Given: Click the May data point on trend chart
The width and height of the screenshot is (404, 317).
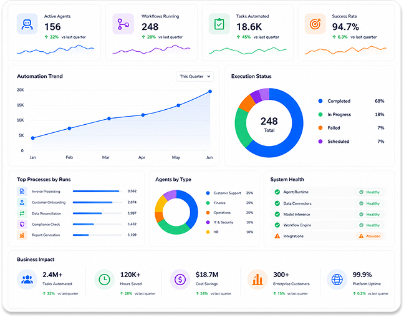Looking at the screenshot, I should pyautogui.click(x=178, y=105).
